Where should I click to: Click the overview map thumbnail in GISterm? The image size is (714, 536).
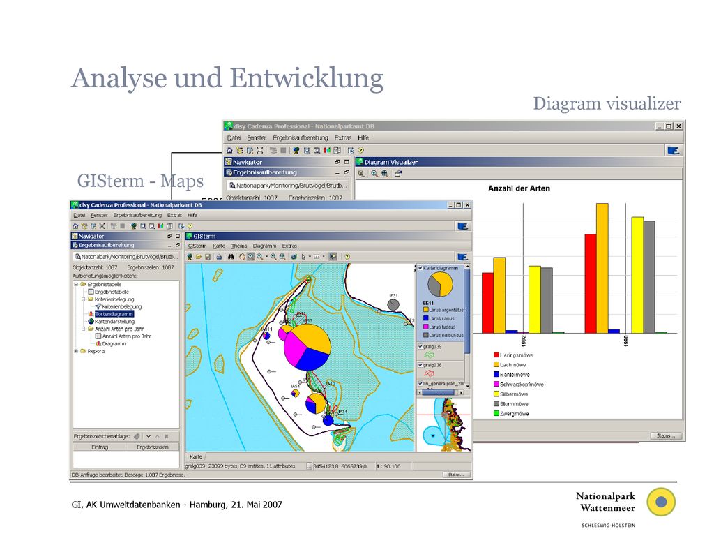[x=443, y=424]
